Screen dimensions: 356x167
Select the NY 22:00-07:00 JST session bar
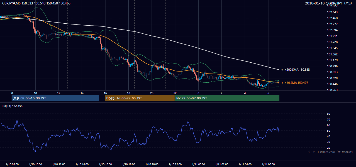tap(227, 98)
